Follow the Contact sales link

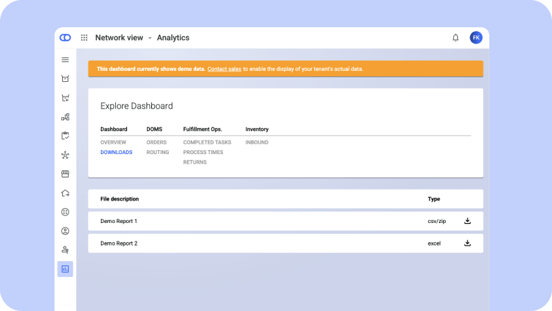click(224, 69)
